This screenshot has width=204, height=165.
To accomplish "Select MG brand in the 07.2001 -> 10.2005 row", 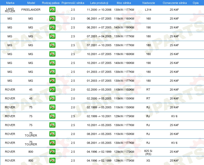I will tap(10, 45).
